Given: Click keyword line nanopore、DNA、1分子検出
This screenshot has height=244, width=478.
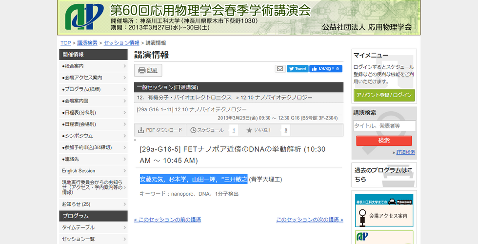Looking at the screenshot, I should 189,194.
